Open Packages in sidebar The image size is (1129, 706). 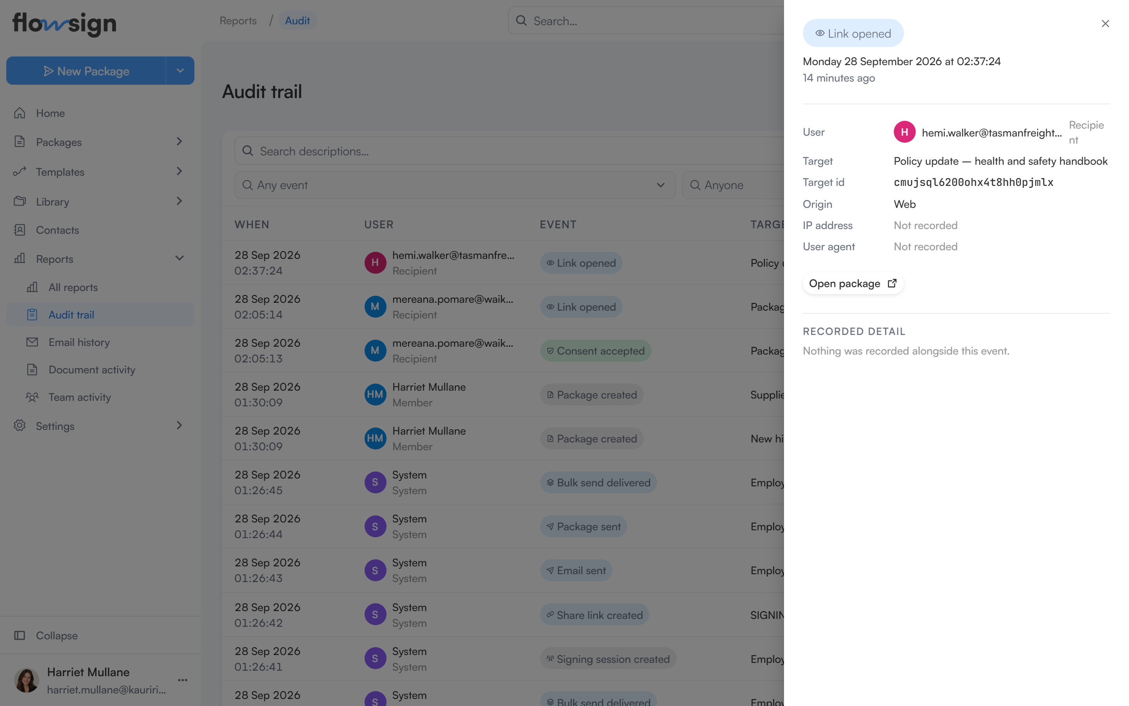pos(100,142)
